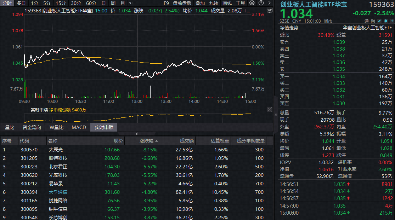Collapse the constituent list with double chevron
Image resolution: width=395 pixels, height=220 pixels.
[137, 134]
